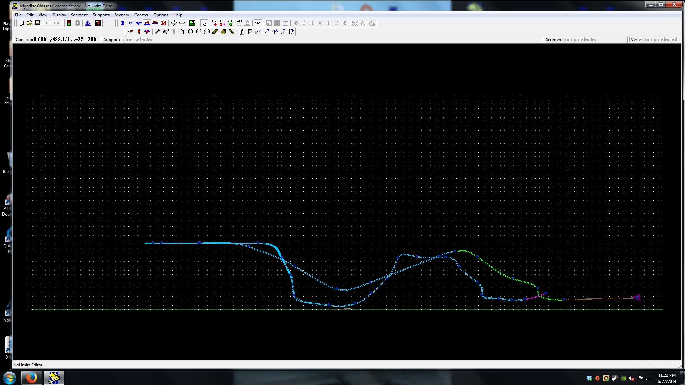The width and height of the screenshot is (685, 385).
Task: Toggle the side view icon
Action: pos(147,23)
